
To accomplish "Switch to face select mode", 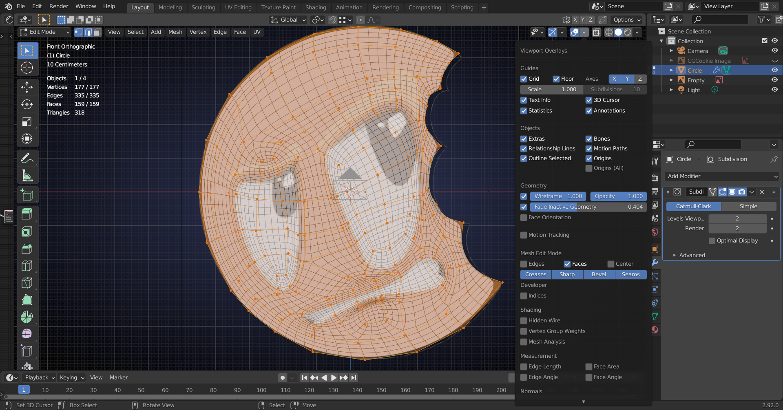I will 97,32.
